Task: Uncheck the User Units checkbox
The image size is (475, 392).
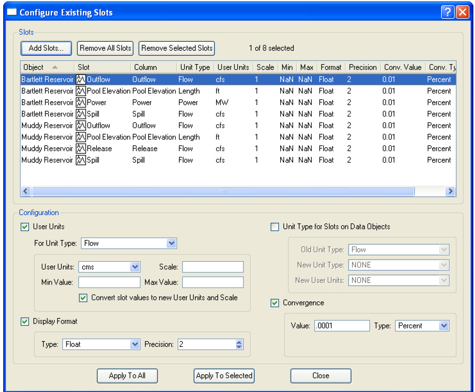Action: pos(25,227)
